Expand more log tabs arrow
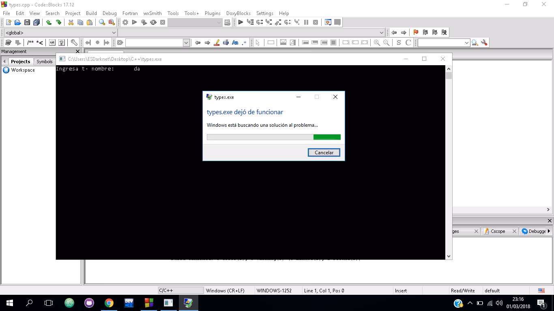Image resolution: width=554 pixels, height=311 pixels. [549, 231]
